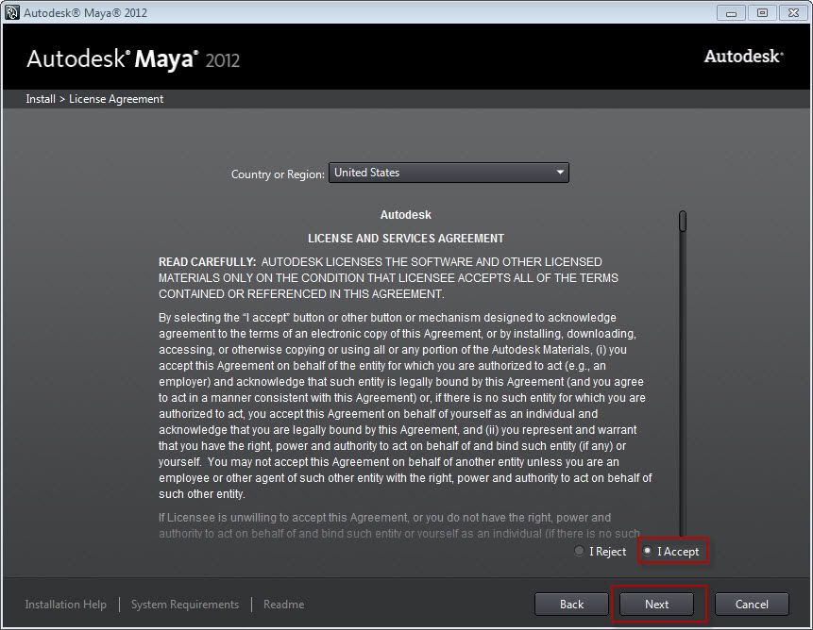The width and height of the screenshot is (813, 630).
Task: Click the LICENSE AND SERVICES AGREEMENT heading
Action: (x=406, y=238)
